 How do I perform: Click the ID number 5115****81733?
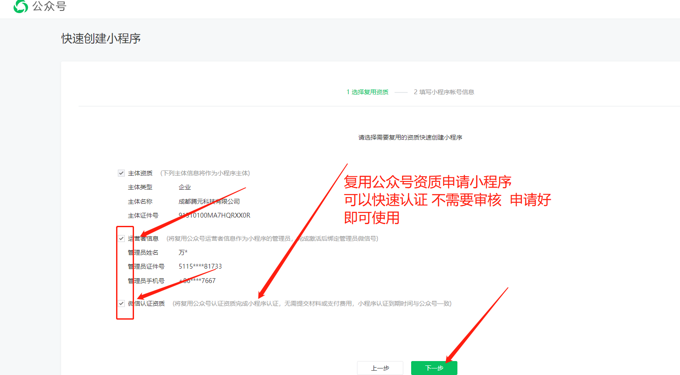click(200, 266)
